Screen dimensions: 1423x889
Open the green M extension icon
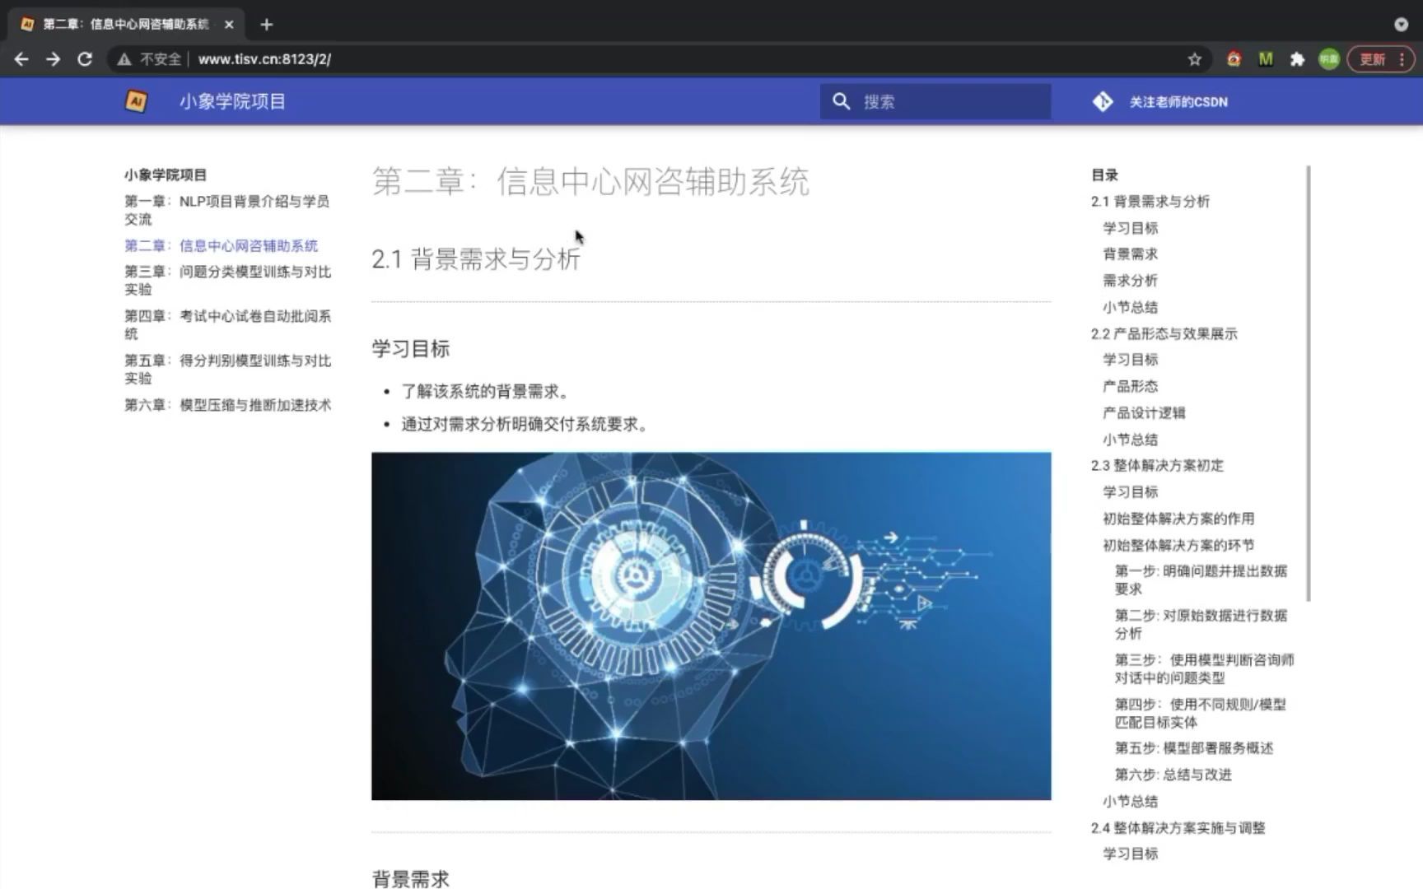[1266, 59]
